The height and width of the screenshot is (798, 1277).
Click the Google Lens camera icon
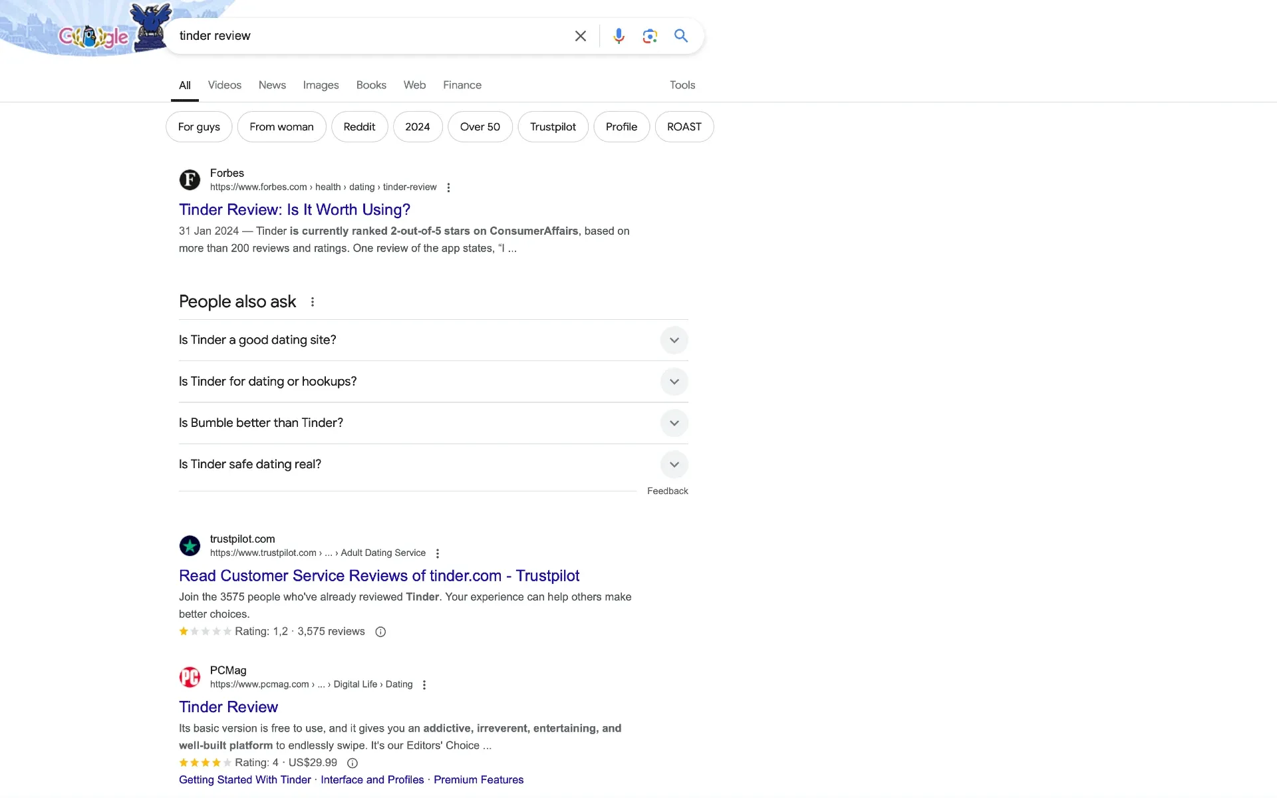pos(650,35)
